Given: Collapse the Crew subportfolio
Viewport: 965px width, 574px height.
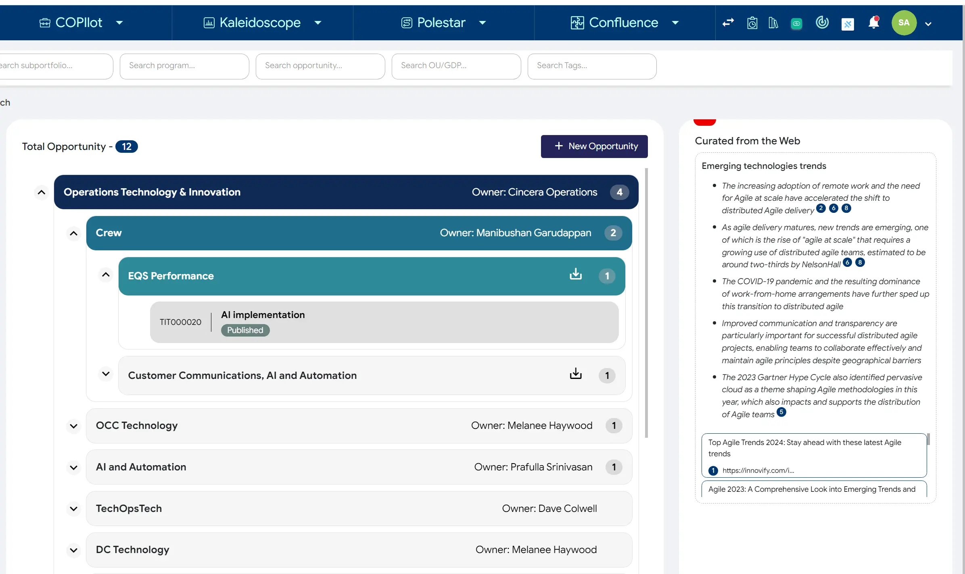Looking at the screenshot, I should coord(73,233).
